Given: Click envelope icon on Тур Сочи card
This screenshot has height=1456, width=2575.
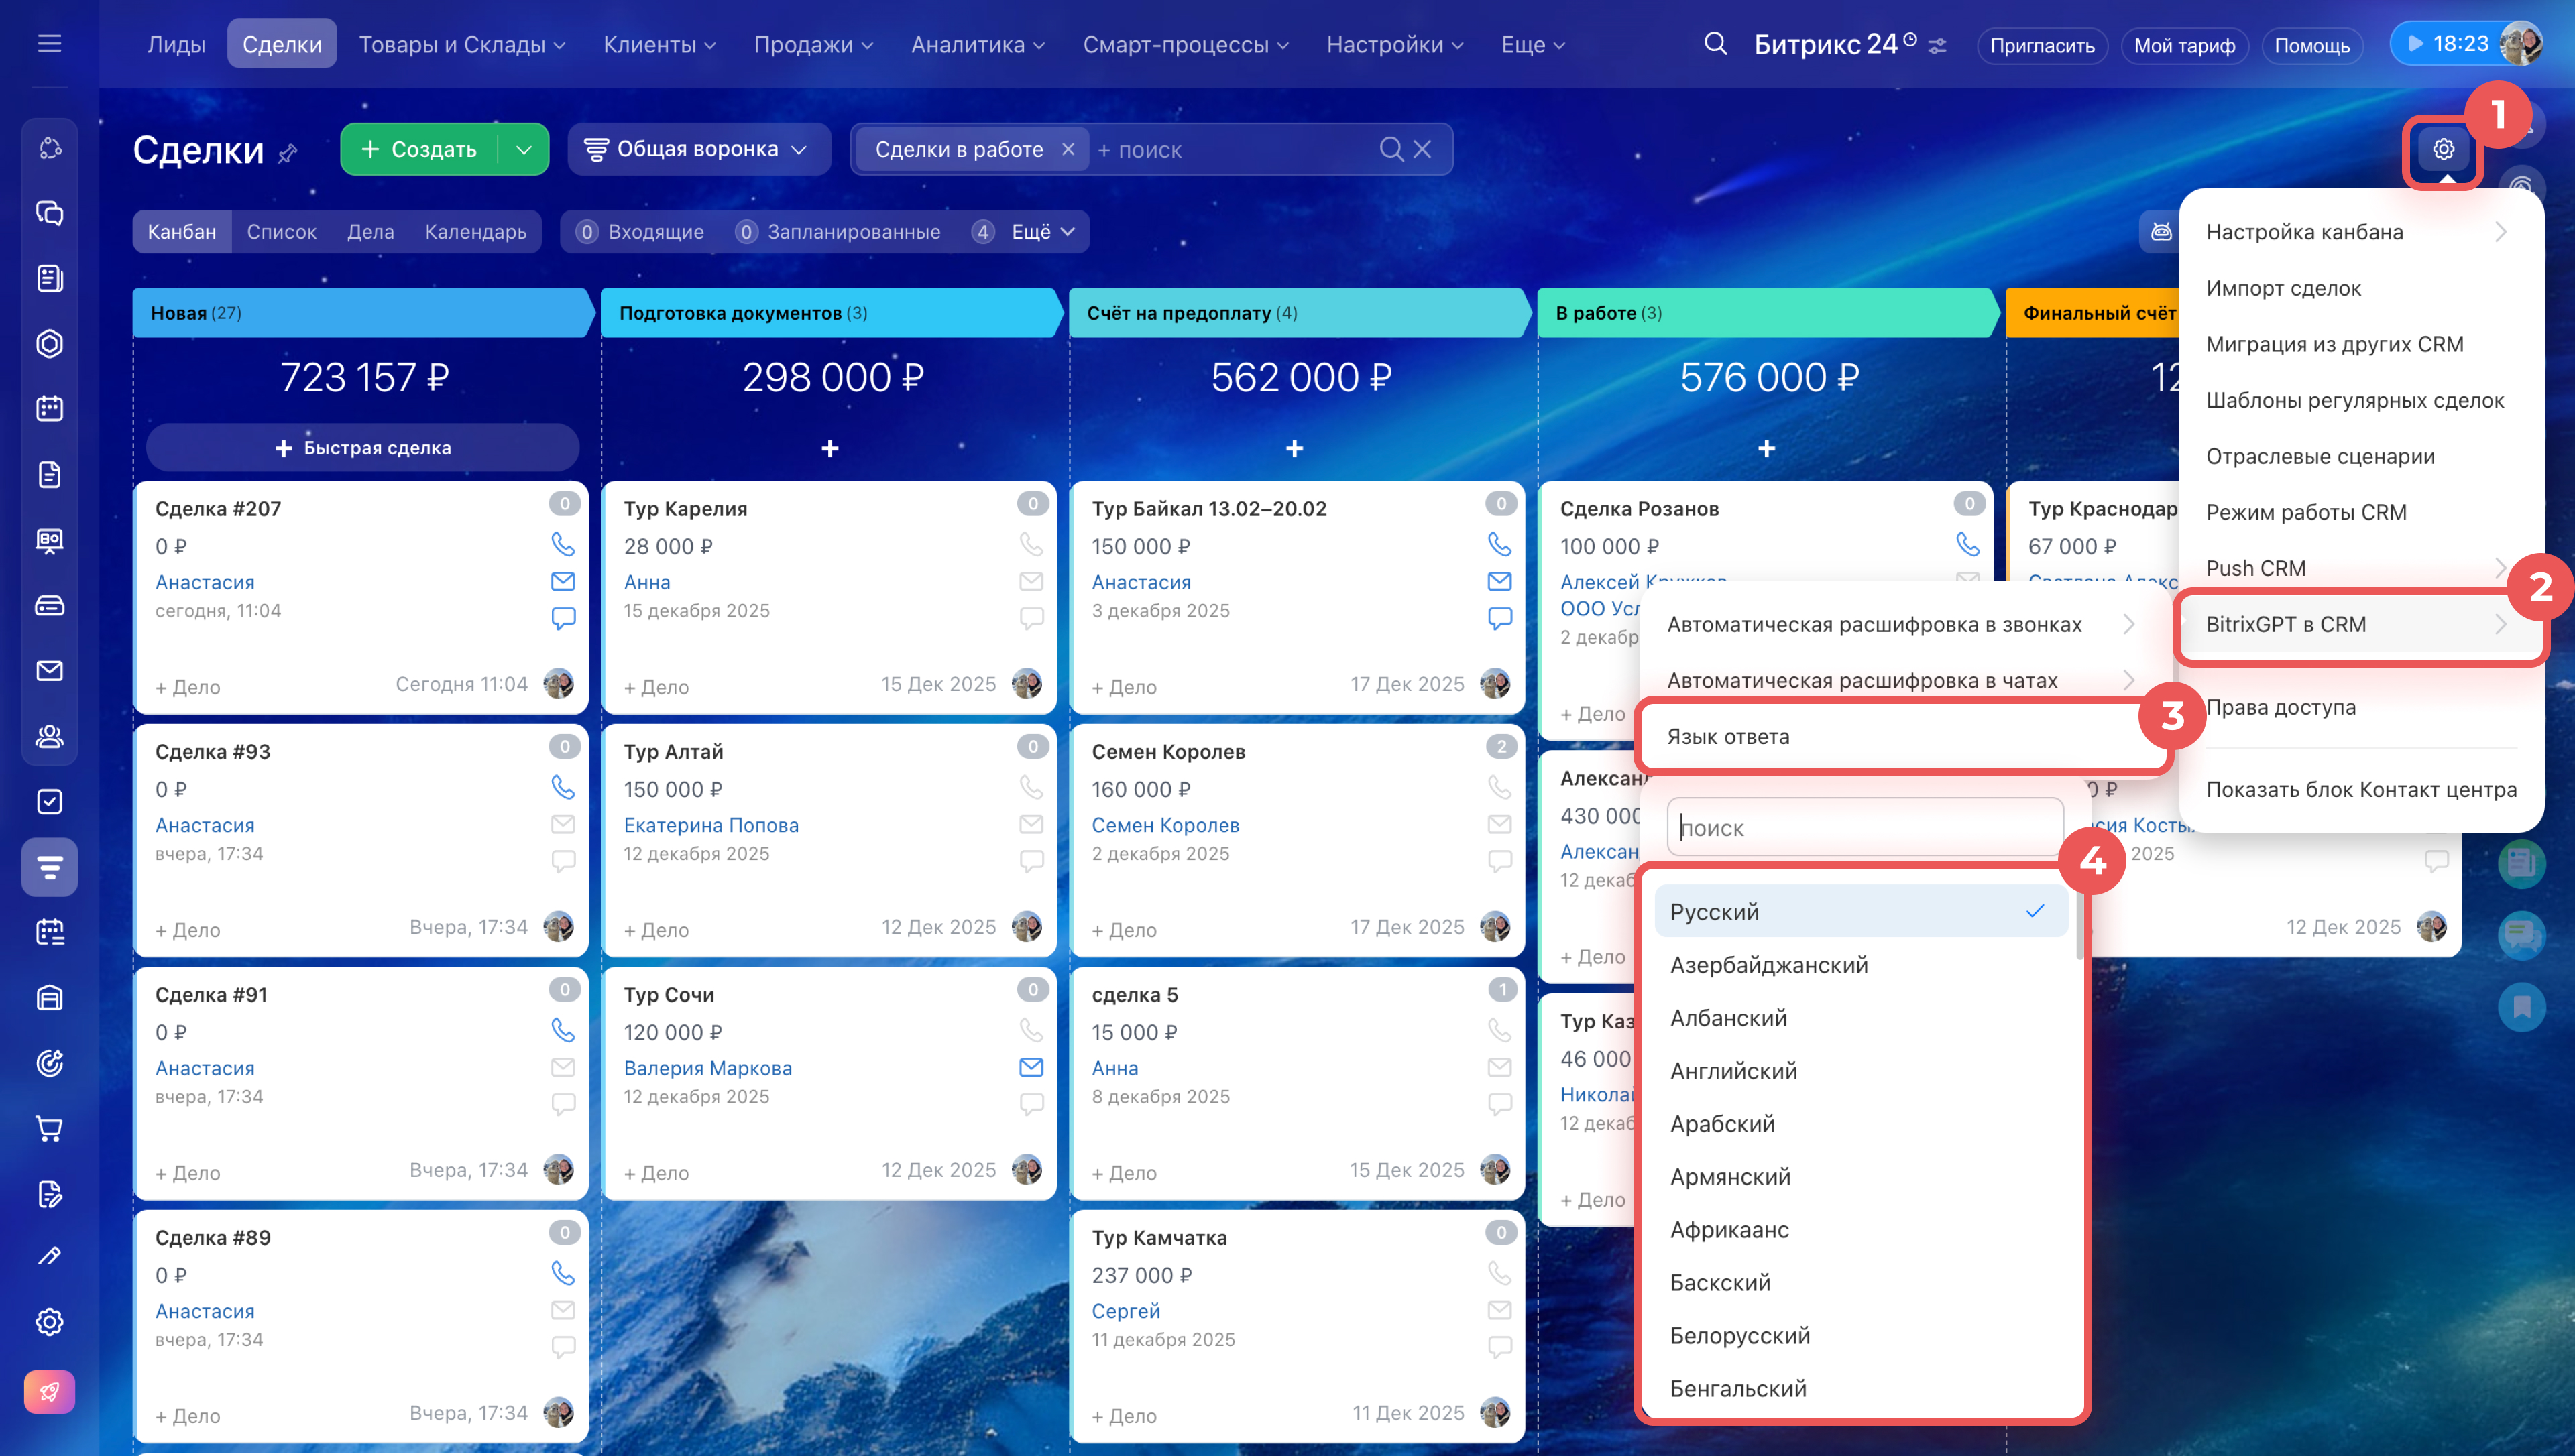Looking at the screenshot, I should tap(1031, 1067).
